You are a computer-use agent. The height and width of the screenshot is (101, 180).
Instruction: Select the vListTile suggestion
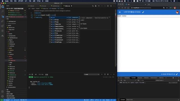(x=64, y=33)
